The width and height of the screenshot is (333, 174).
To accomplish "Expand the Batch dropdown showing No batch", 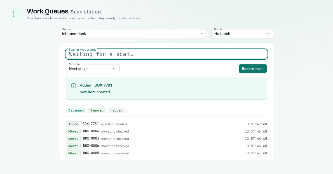I will coord(243,34).
